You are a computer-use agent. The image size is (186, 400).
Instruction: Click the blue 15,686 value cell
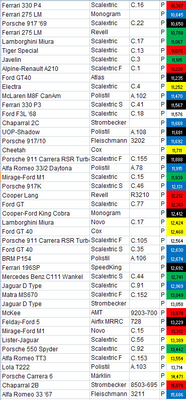point(176,394)
